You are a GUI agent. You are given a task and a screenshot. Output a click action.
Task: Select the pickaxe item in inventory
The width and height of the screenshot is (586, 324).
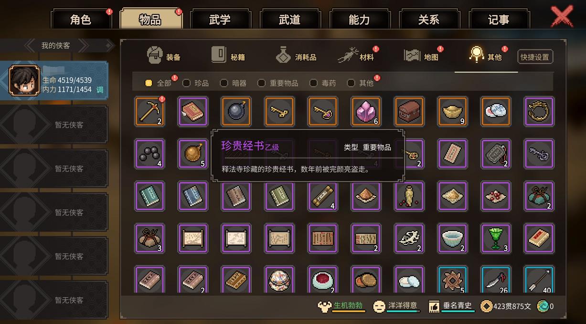pos(149,111)
